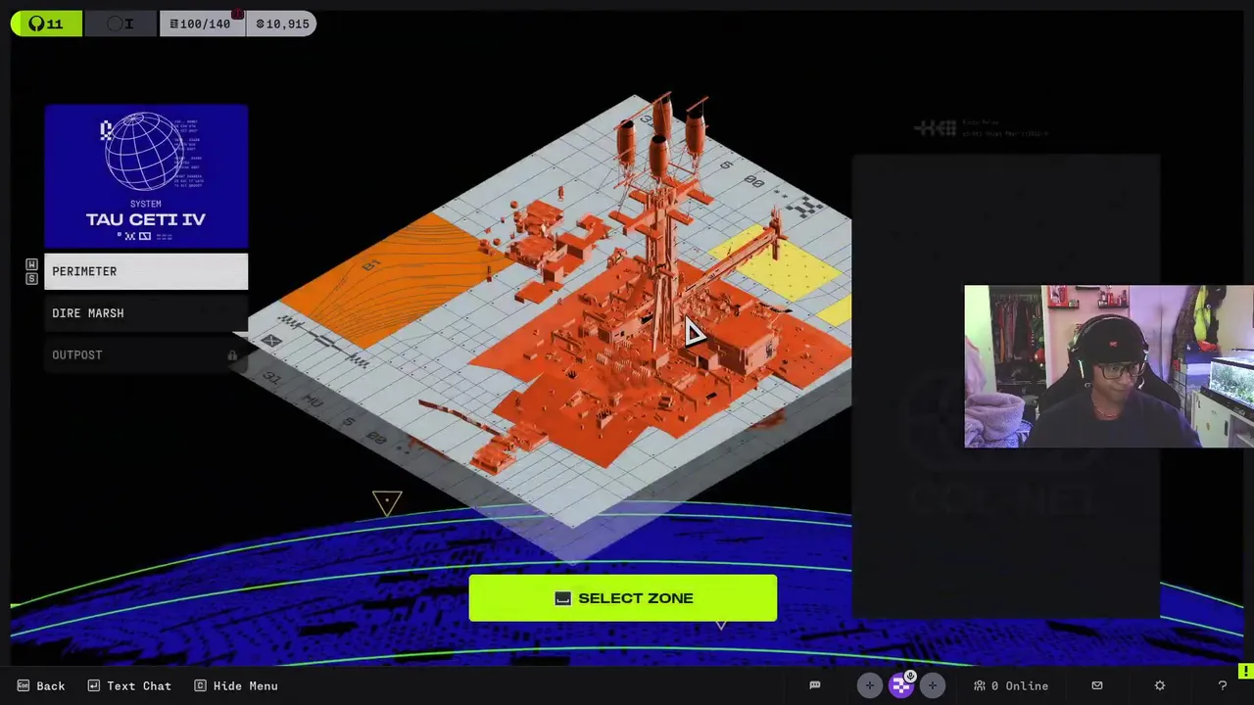Open the 100/140 vault capacity counter
This screenshot has width=1254, height=705.
[x=201, y=23]
